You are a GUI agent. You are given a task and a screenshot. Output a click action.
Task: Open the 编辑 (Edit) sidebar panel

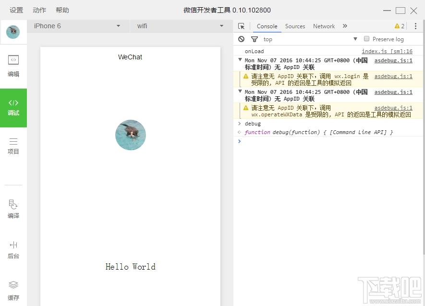[13, 66]
